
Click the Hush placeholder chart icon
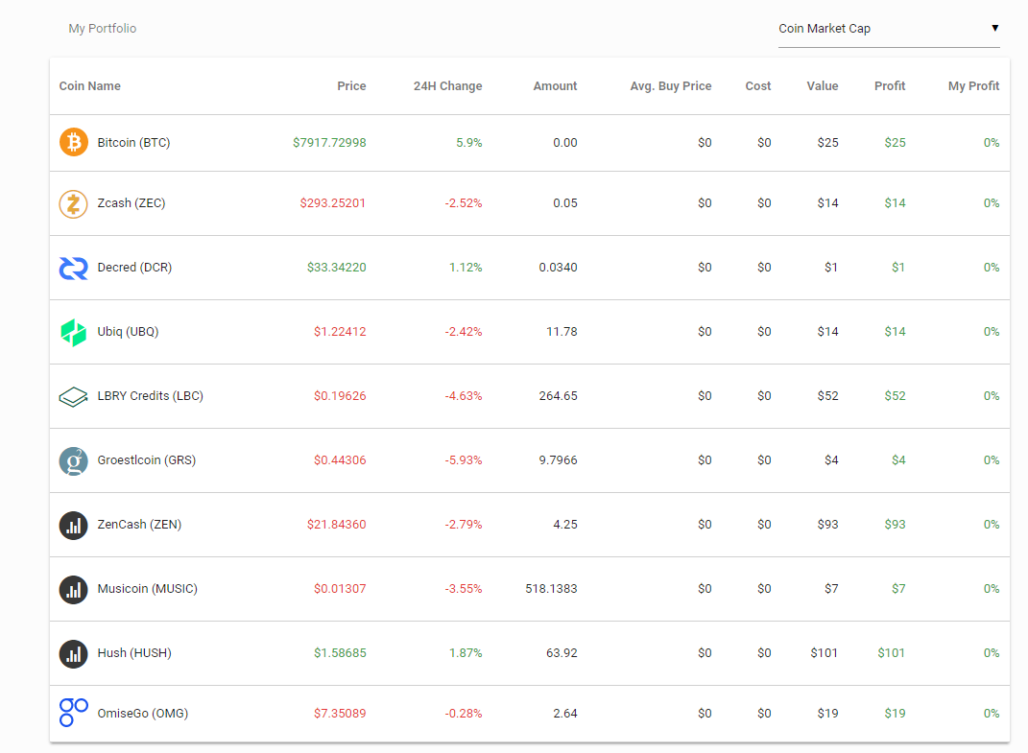(73, 653)
